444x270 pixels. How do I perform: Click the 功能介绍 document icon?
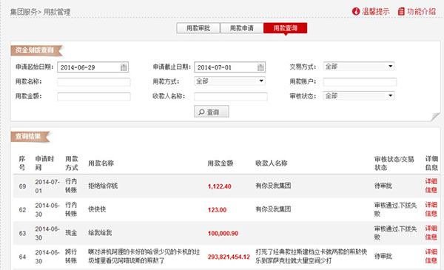tap(401, 11)
